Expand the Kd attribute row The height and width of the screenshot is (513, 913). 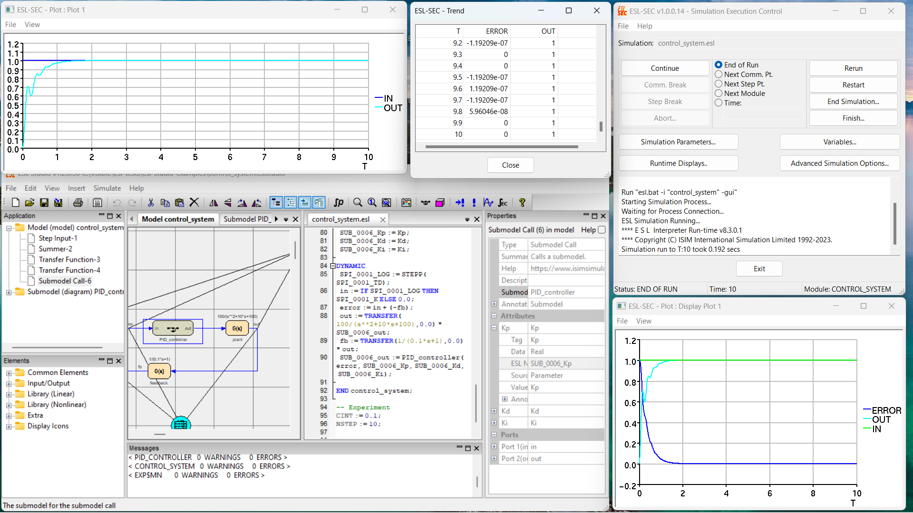click(494, 411)
